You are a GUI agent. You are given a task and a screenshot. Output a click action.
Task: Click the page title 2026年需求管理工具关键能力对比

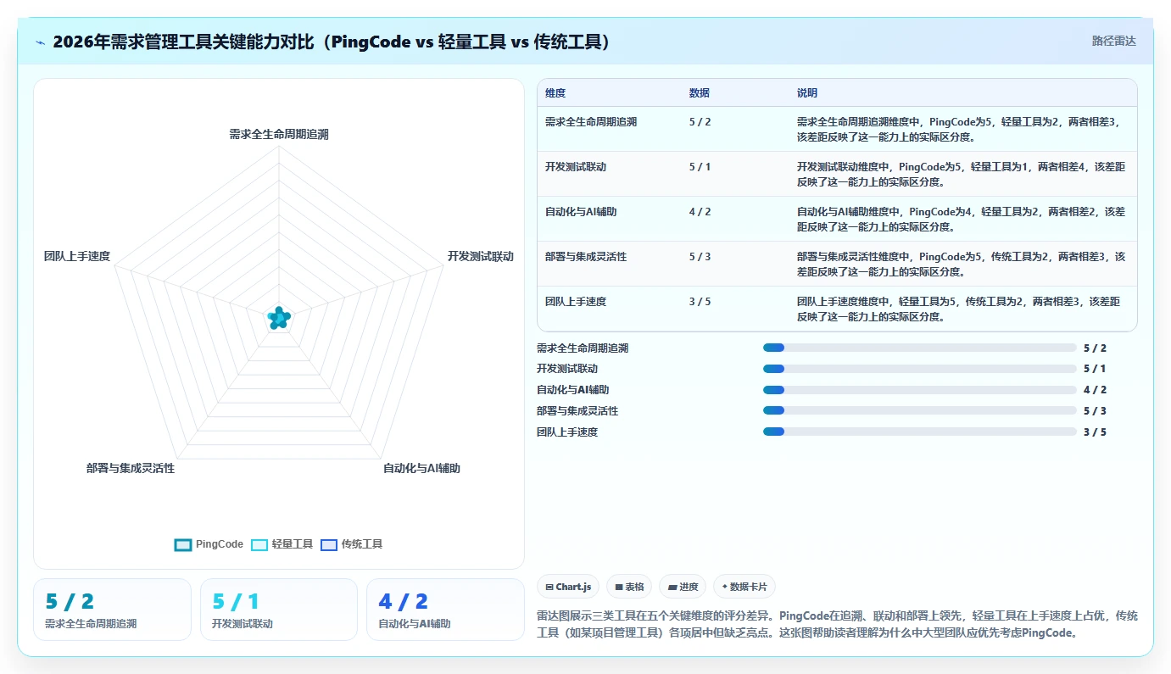click(331, 42)
